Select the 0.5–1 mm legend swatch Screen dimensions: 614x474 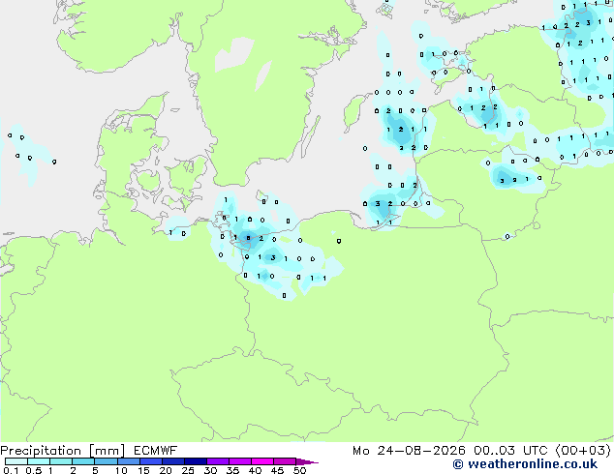tap(39, 461)
